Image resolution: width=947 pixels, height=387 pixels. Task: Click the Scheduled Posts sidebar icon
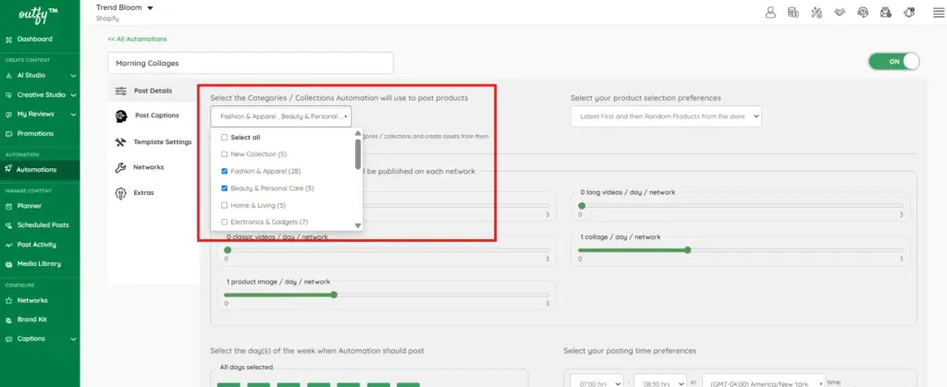tap(8, 224)
